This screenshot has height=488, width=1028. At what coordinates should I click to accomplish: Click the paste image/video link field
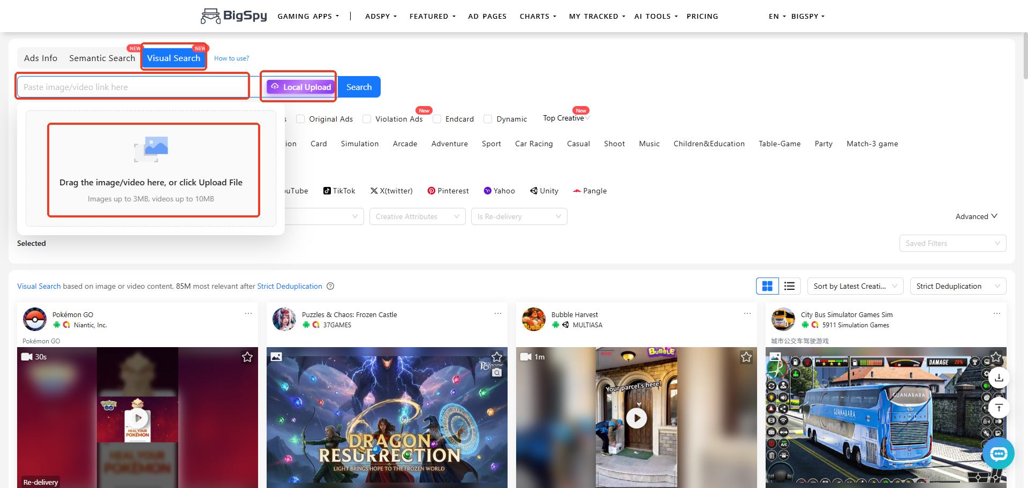click(132, 86)
